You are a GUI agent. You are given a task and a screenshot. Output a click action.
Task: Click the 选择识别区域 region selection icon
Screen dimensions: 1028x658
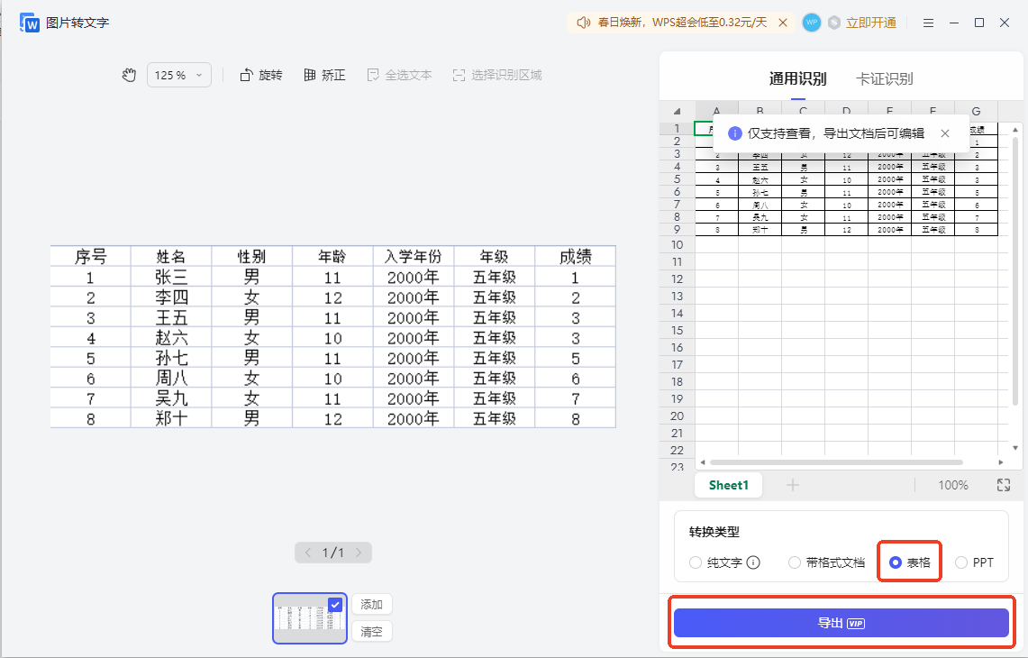(457, 75)
